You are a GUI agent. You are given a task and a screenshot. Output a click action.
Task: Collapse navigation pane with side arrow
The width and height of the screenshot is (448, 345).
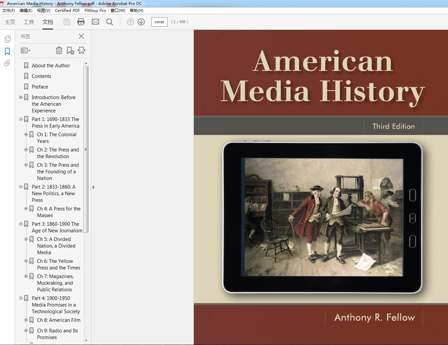point(93,187)
